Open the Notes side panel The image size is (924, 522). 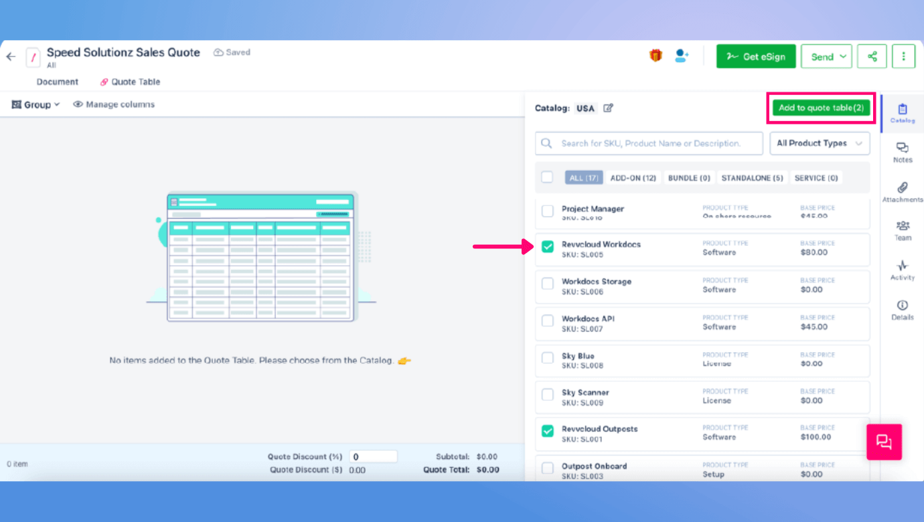(x=903, y=153)
